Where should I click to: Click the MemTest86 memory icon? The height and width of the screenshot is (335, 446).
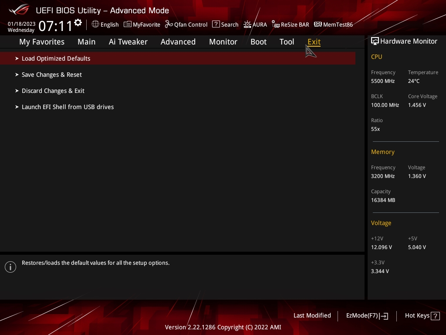(x=318, y=24)
